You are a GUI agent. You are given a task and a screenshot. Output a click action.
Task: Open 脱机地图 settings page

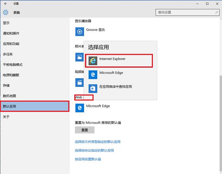pyautogui.click(x=35, y=96)
